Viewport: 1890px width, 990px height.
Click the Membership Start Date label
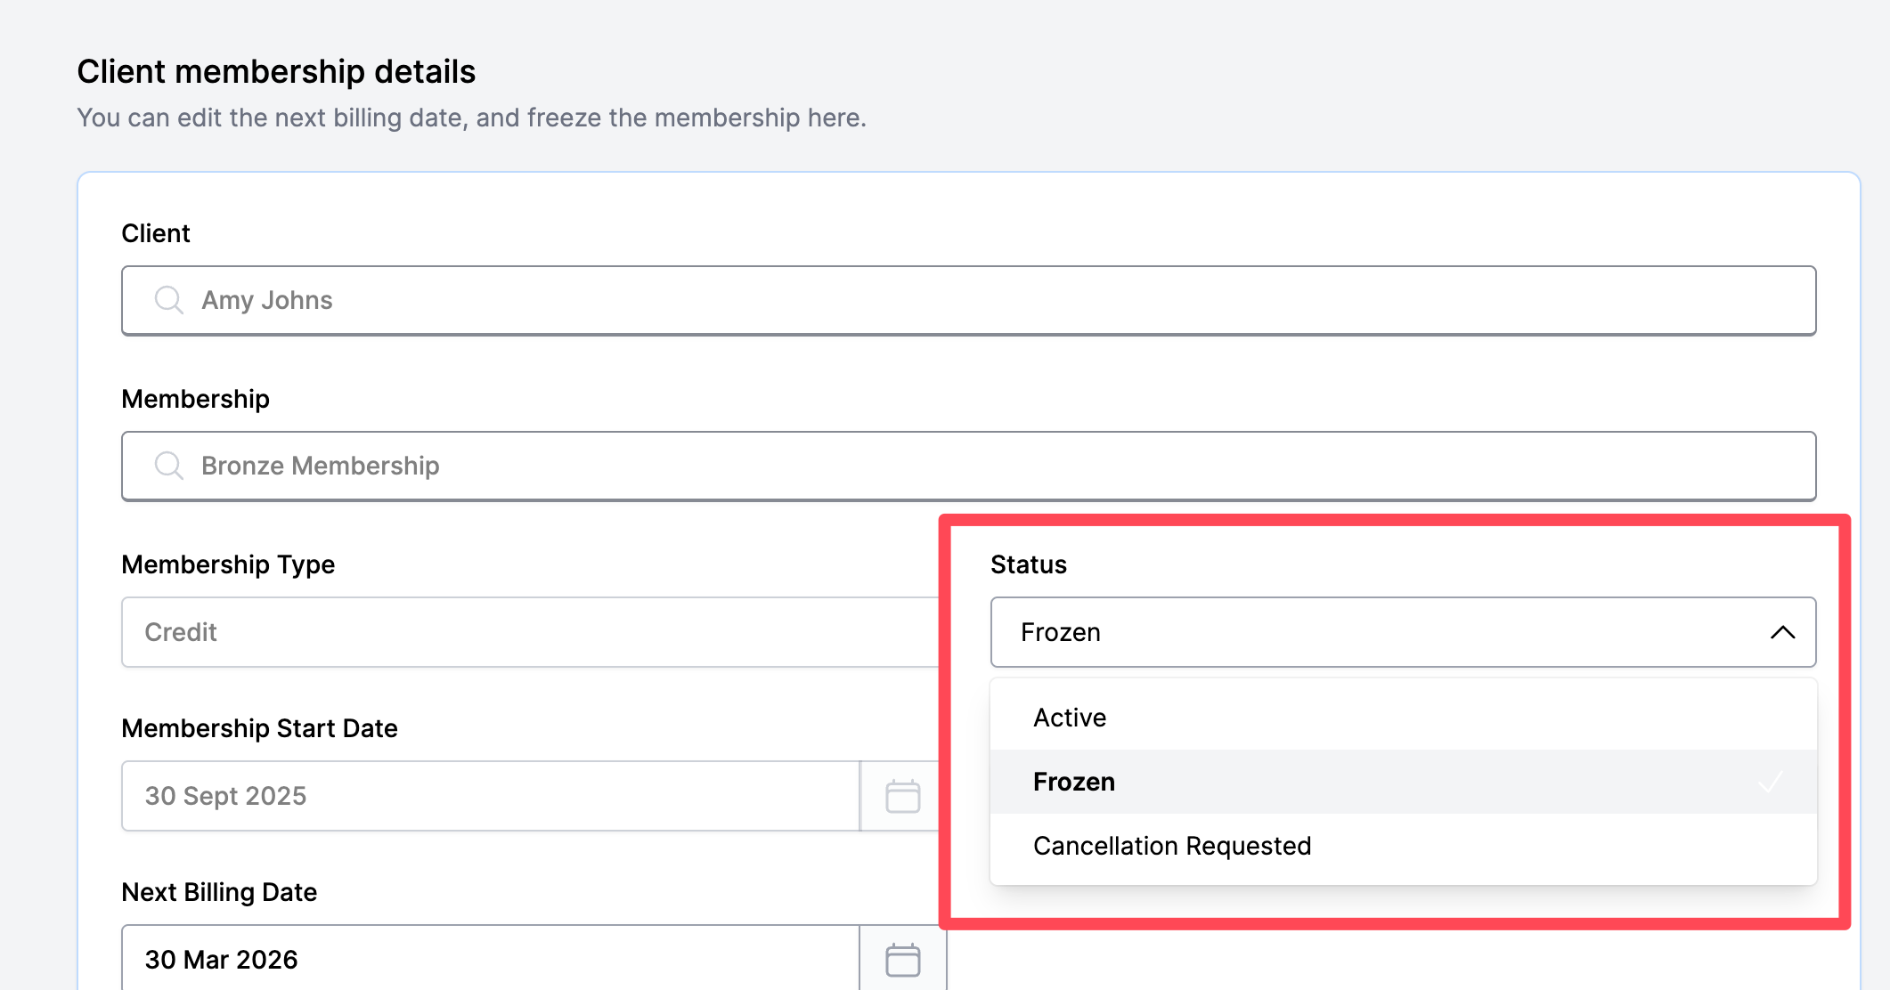click(259, 728)
